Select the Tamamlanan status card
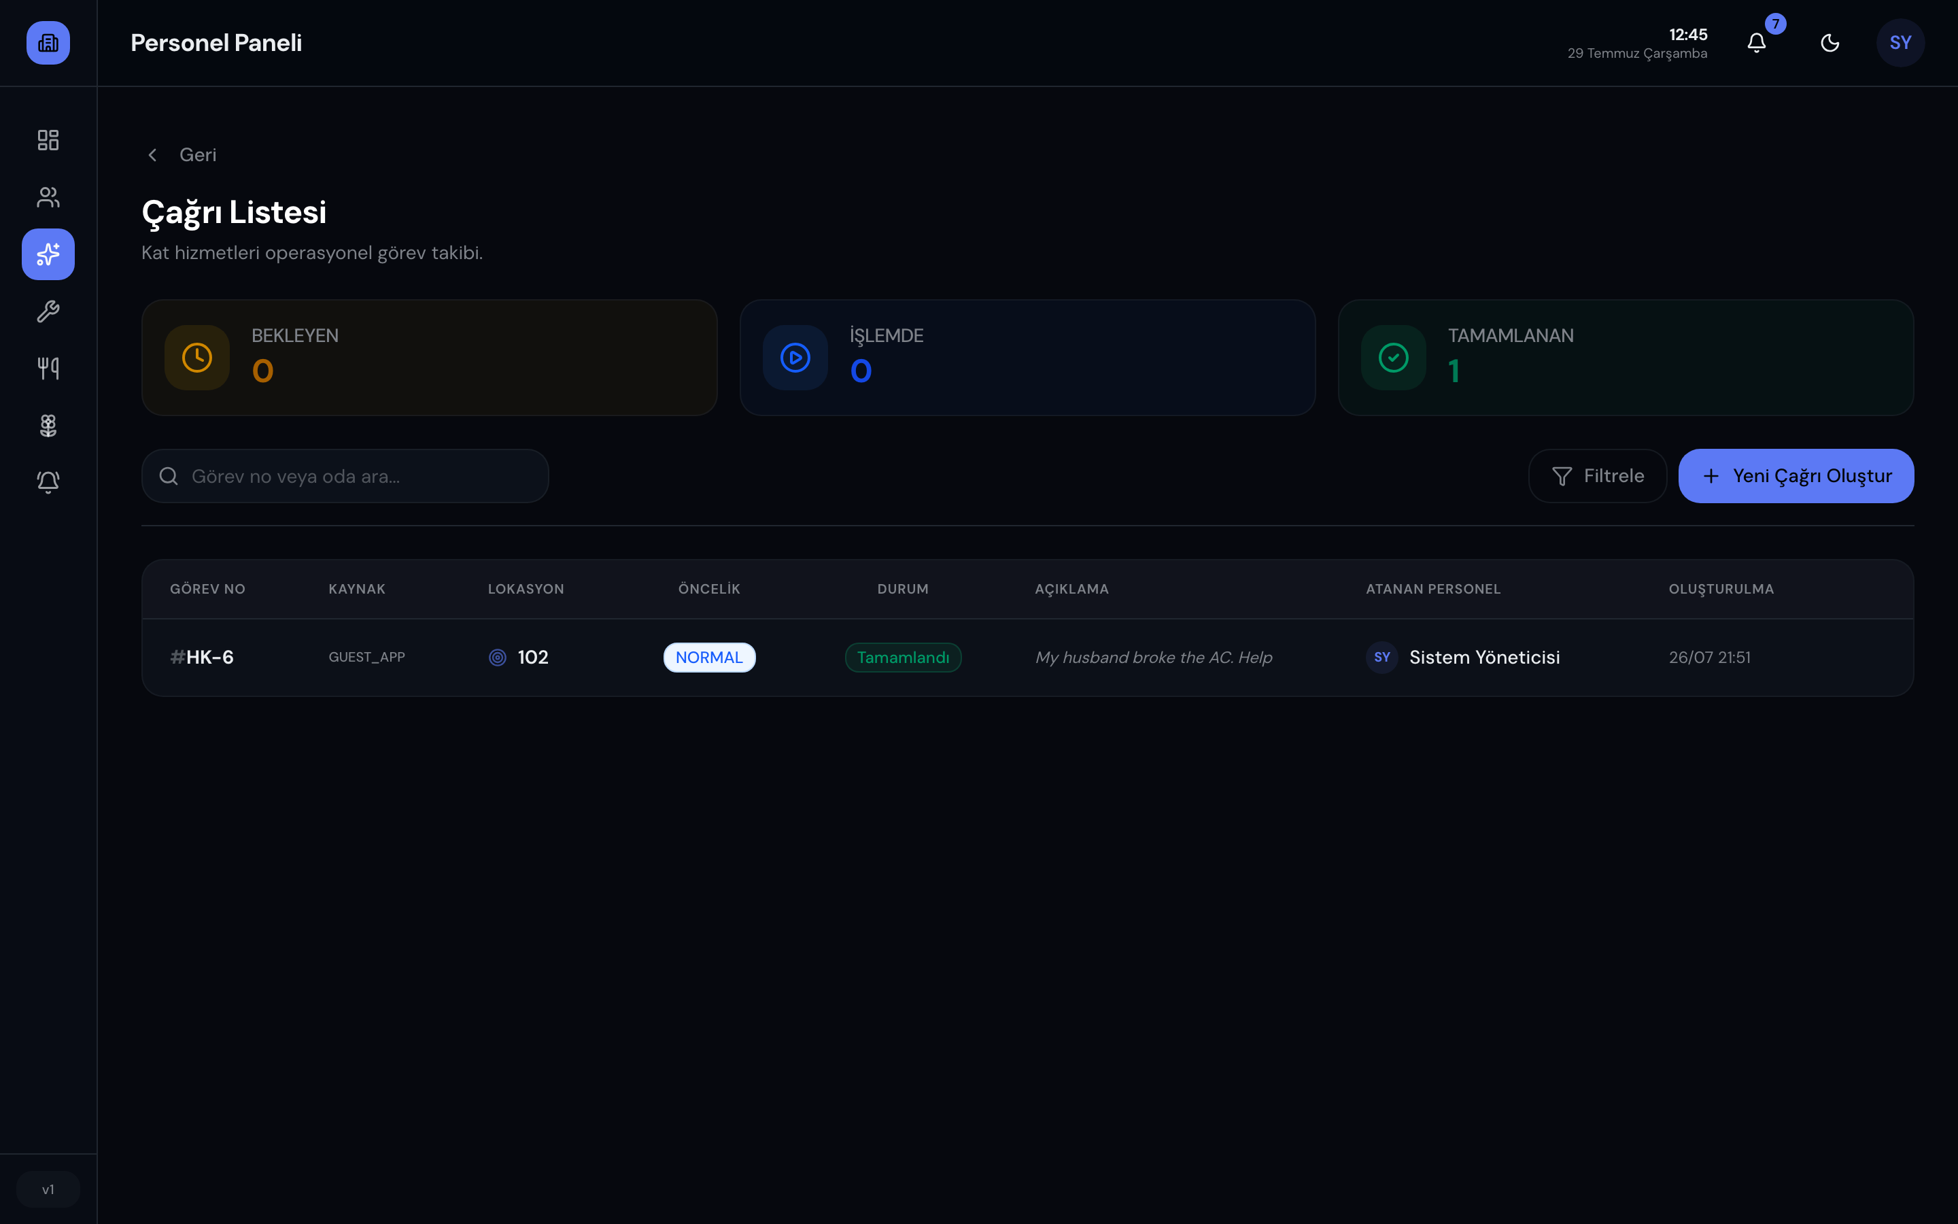This screenshot has height=1224, width=1958. (1626, 358)
